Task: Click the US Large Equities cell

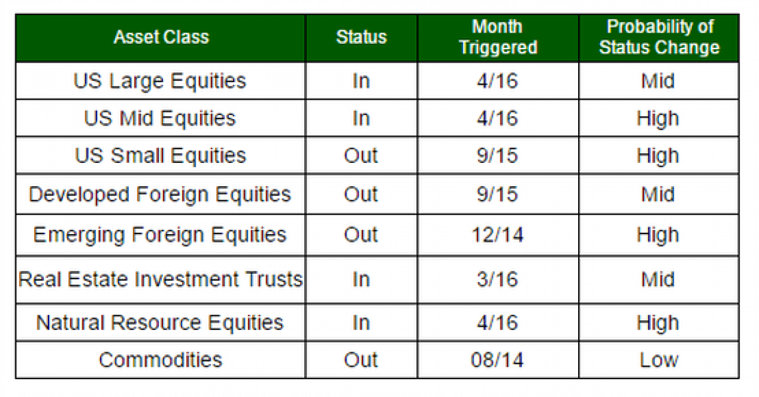Action: (160, 81)
